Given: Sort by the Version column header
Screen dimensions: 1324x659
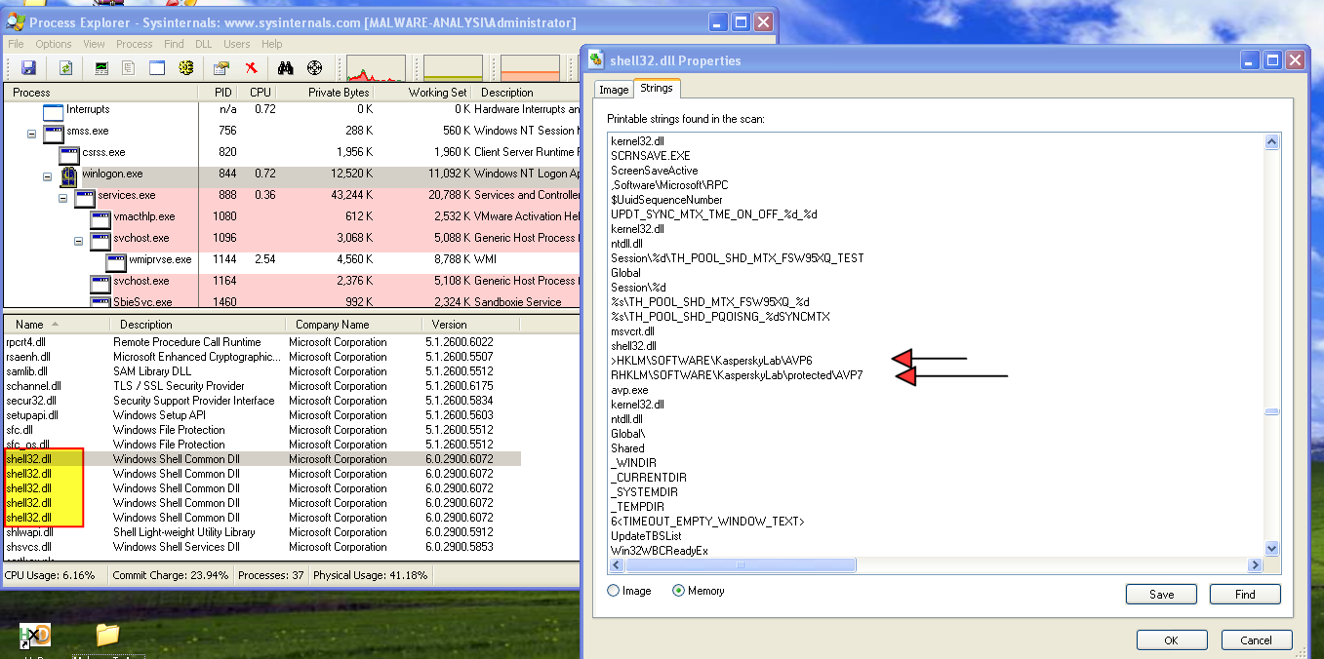Looking at the screenshot, I should click(x=473, y=325).
